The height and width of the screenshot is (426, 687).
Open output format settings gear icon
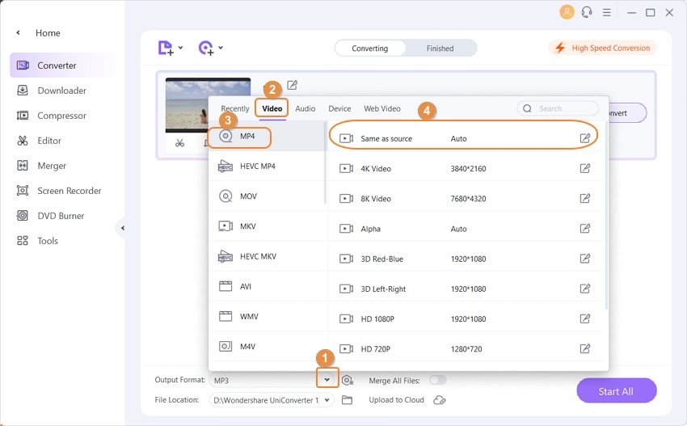coord(348,381)
